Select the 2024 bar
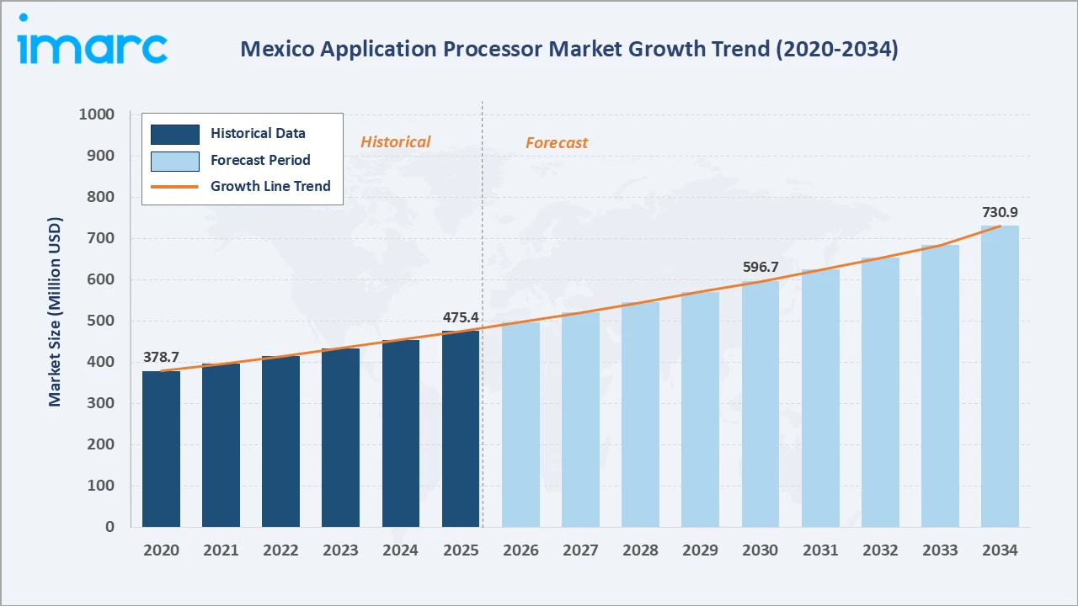 click(401, 433)
